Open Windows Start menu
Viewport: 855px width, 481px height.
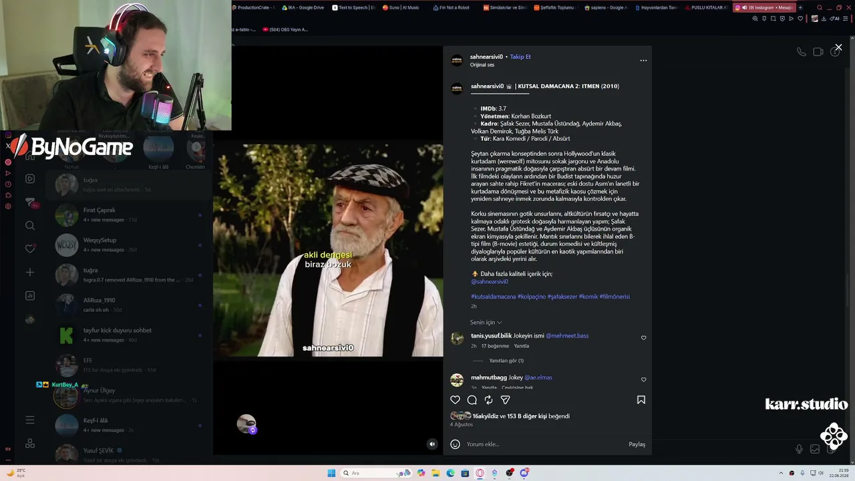pyautogui.click(x=331, y=473)
